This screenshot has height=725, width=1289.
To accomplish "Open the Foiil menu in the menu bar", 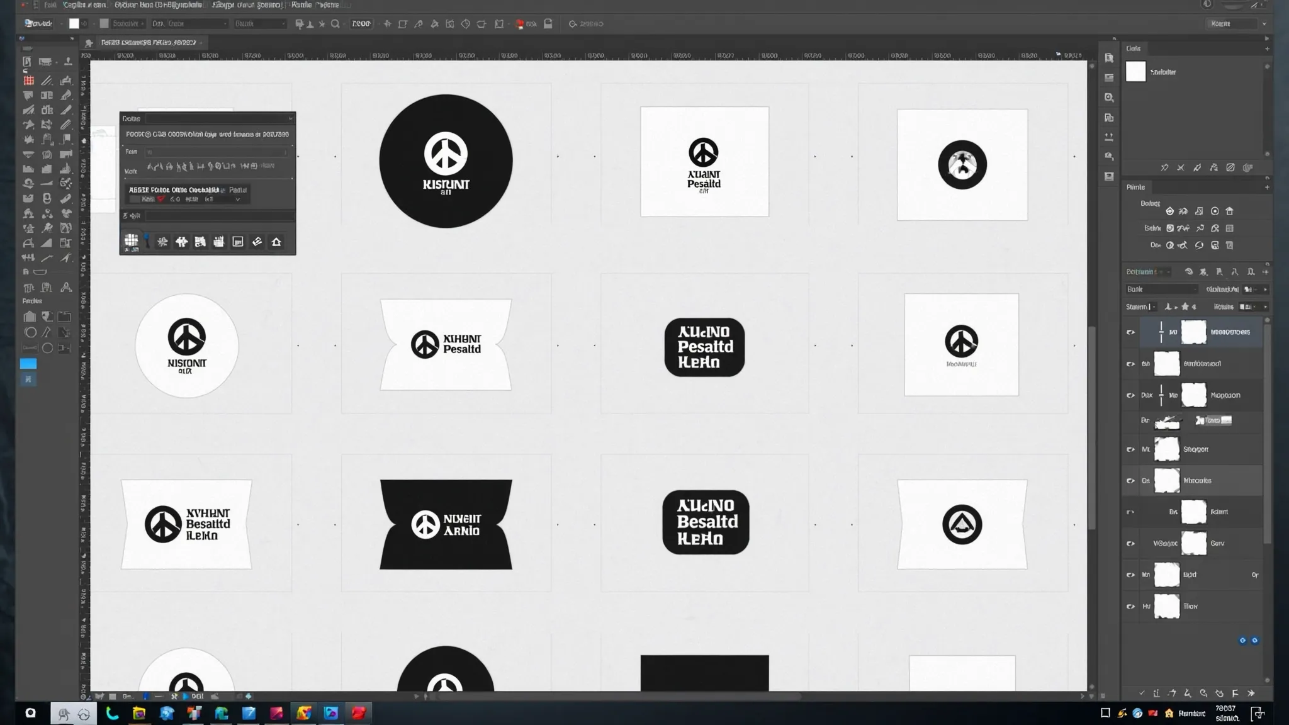I will pyautogui.click(x=50, y=4).
